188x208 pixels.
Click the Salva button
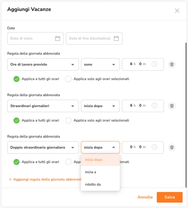click(170, 197)
